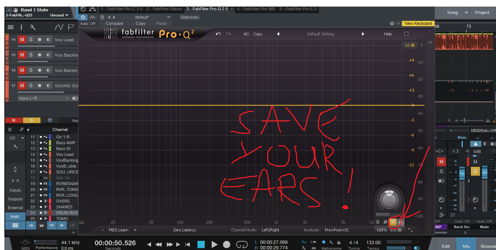Click the Help button in Pro-Q 2

click(x=388, y=34)
